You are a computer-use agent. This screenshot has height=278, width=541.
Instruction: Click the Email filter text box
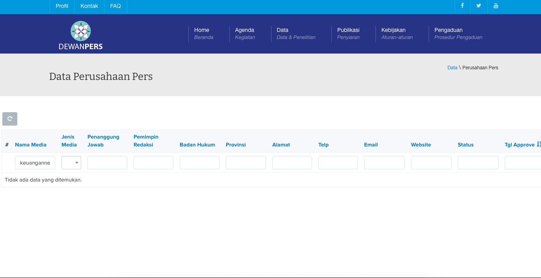coord(384,163)
